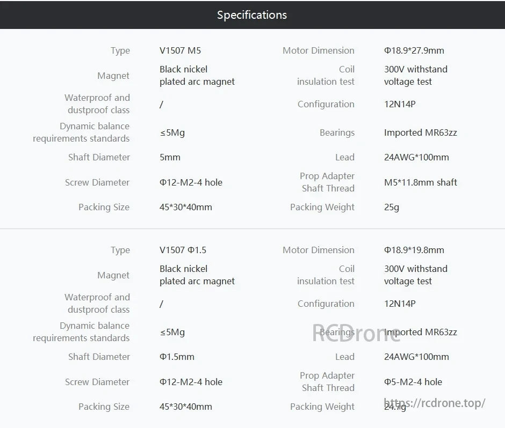This screenshot has width=505, height=428.
Task: Click the Specifications header title
Action: [252, 15]
